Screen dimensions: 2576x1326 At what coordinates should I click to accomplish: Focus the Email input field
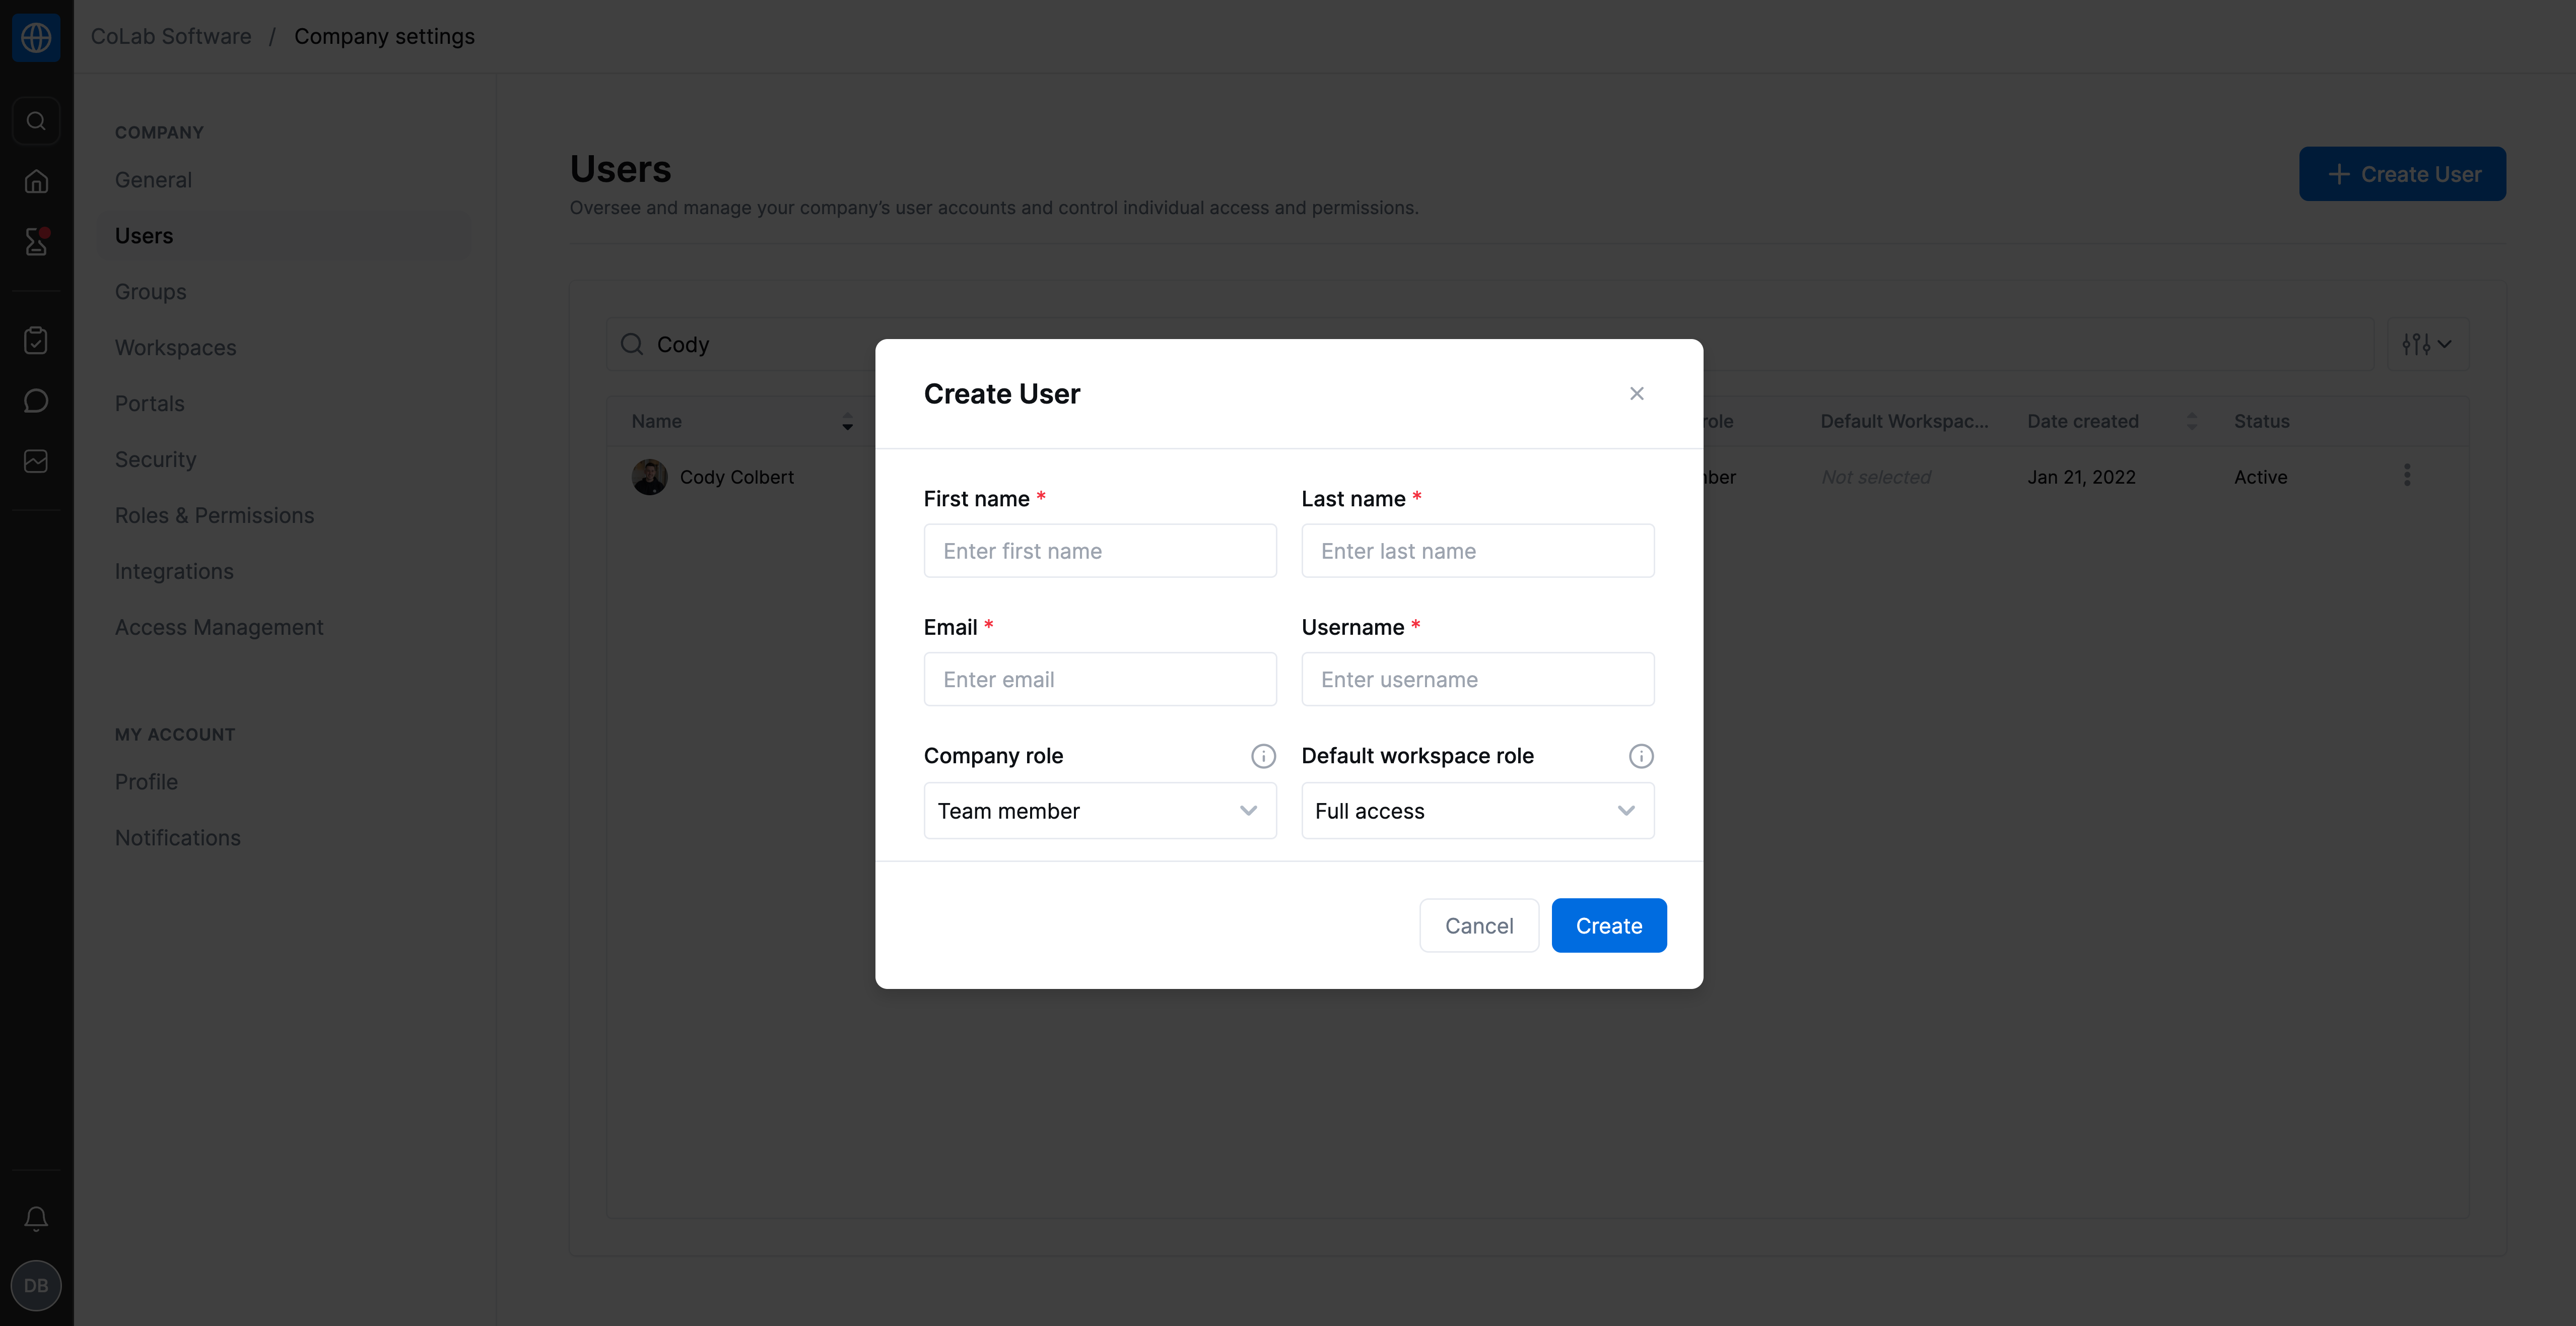coord(1100,680)
